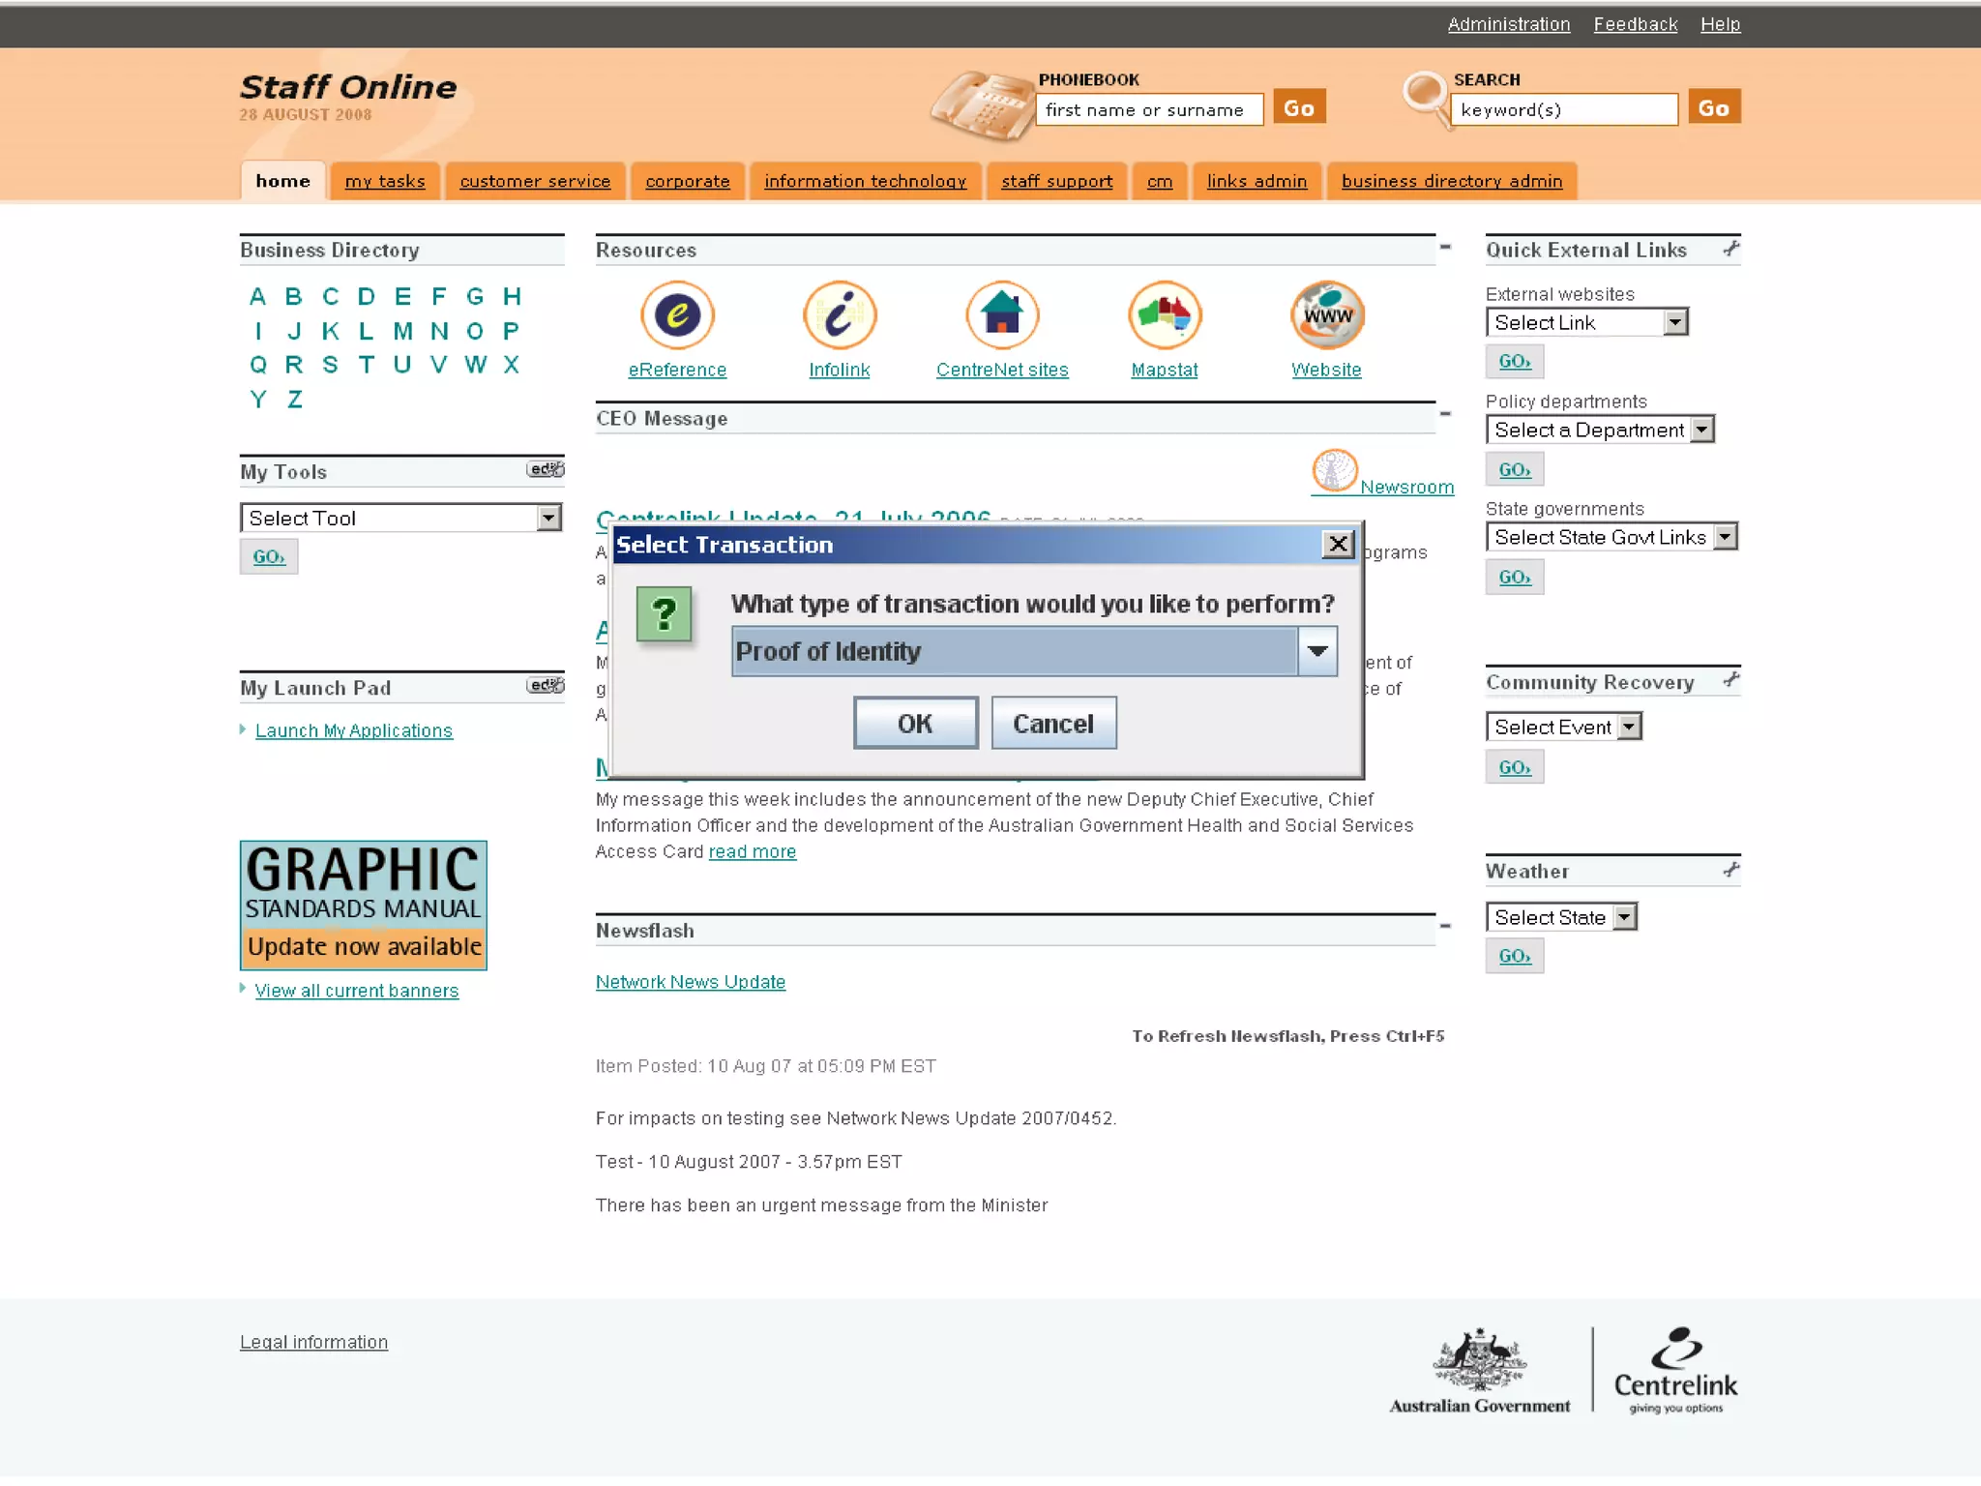
Task: Click the Centrelink logo
Action: coord(1676,1371)
